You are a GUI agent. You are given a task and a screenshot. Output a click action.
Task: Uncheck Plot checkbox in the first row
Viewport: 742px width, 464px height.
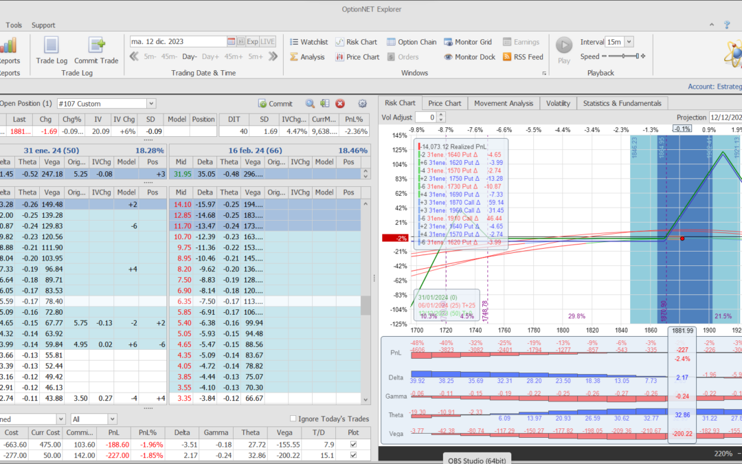pyautogui.click(x=354, y=444)
